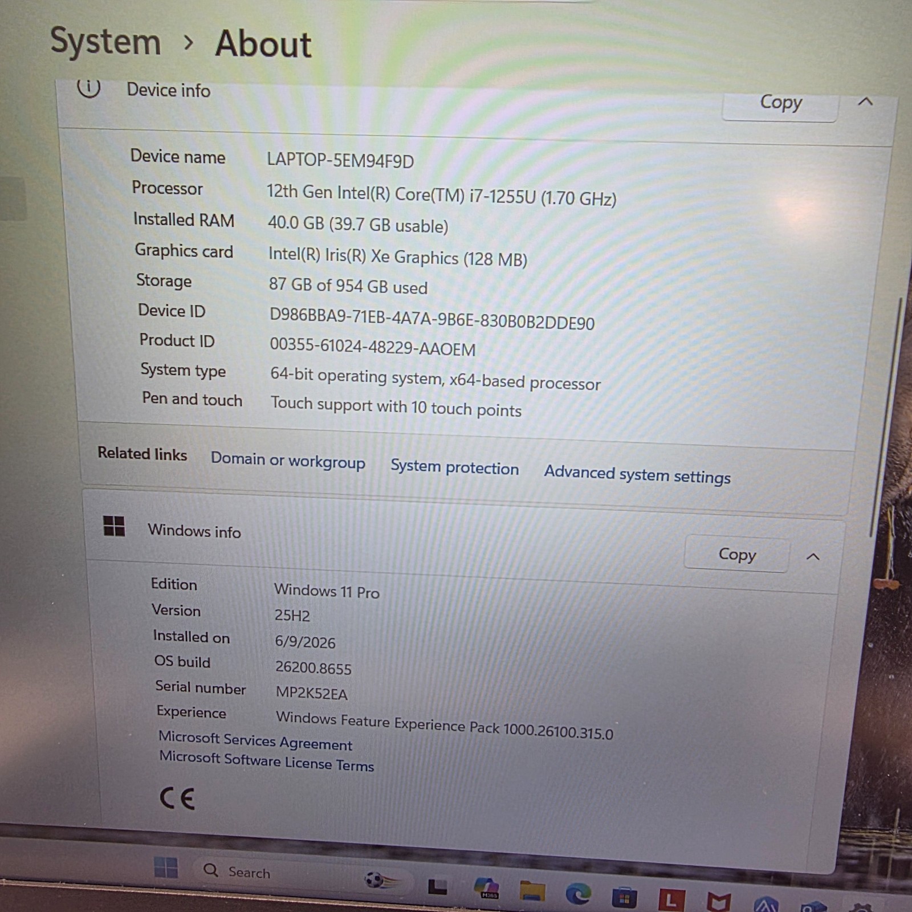Image resolution: width=912 pixels, height=912 pixels.
Task: Select the Device ID value starting D986BBA9
Action: click(432, 319)
